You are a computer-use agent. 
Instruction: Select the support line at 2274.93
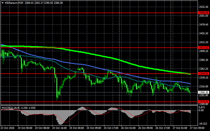[99, 102]
